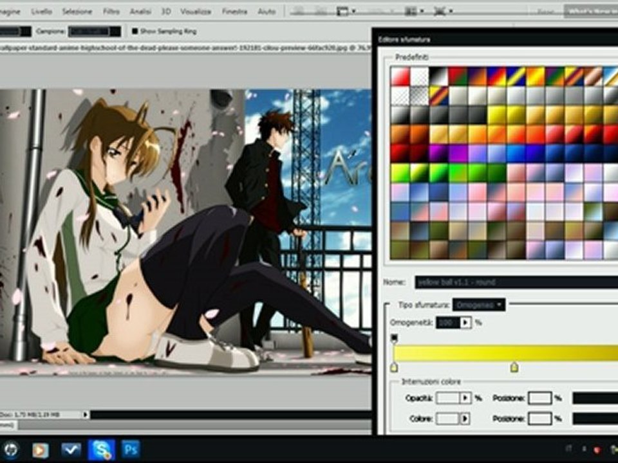Click the Nome gradient name field
The width and height of the screenshot is (618, 463).
pyautogui.click(x=516, y=282)
